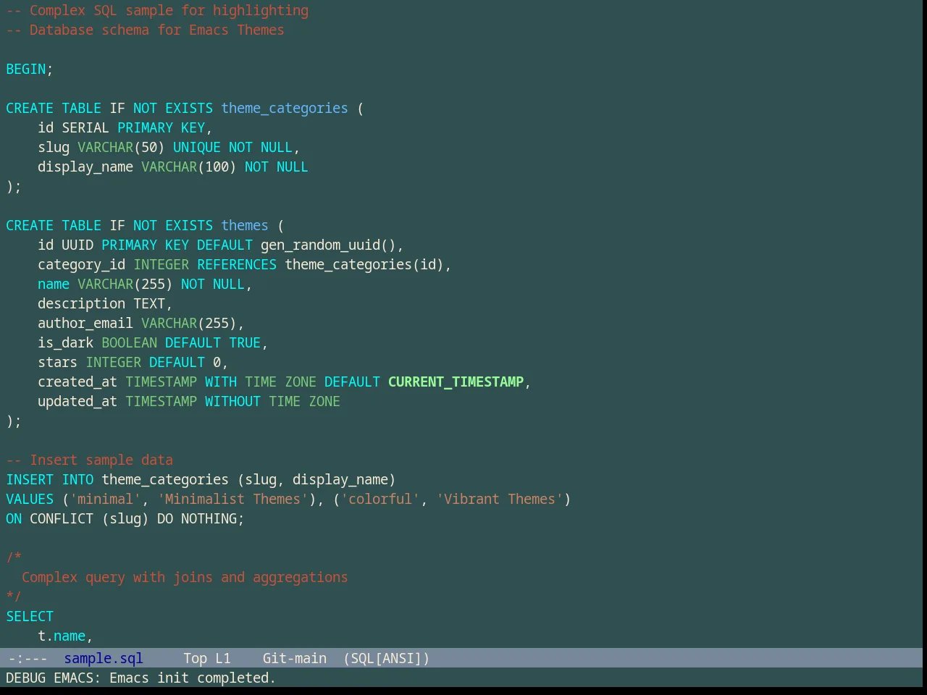Click the echo area message 'Emacs init completed.'
Viewport: 927px width, 695px height.
point(193,678)
